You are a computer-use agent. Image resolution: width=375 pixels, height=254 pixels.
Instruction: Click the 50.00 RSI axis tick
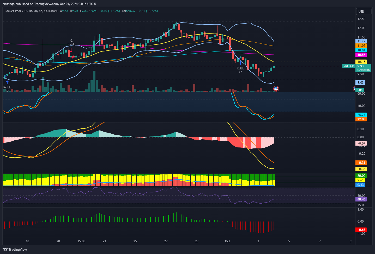(x=361, y=196)
